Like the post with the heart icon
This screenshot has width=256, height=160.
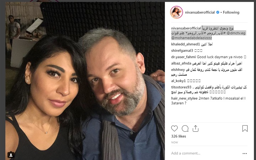pyautogui.click(x=174, y=128)
